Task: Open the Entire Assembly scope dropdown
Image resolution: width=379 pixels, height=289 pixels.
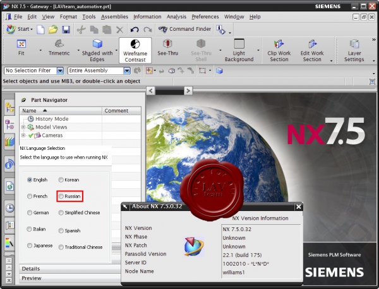Action: (x=127, y=71)
